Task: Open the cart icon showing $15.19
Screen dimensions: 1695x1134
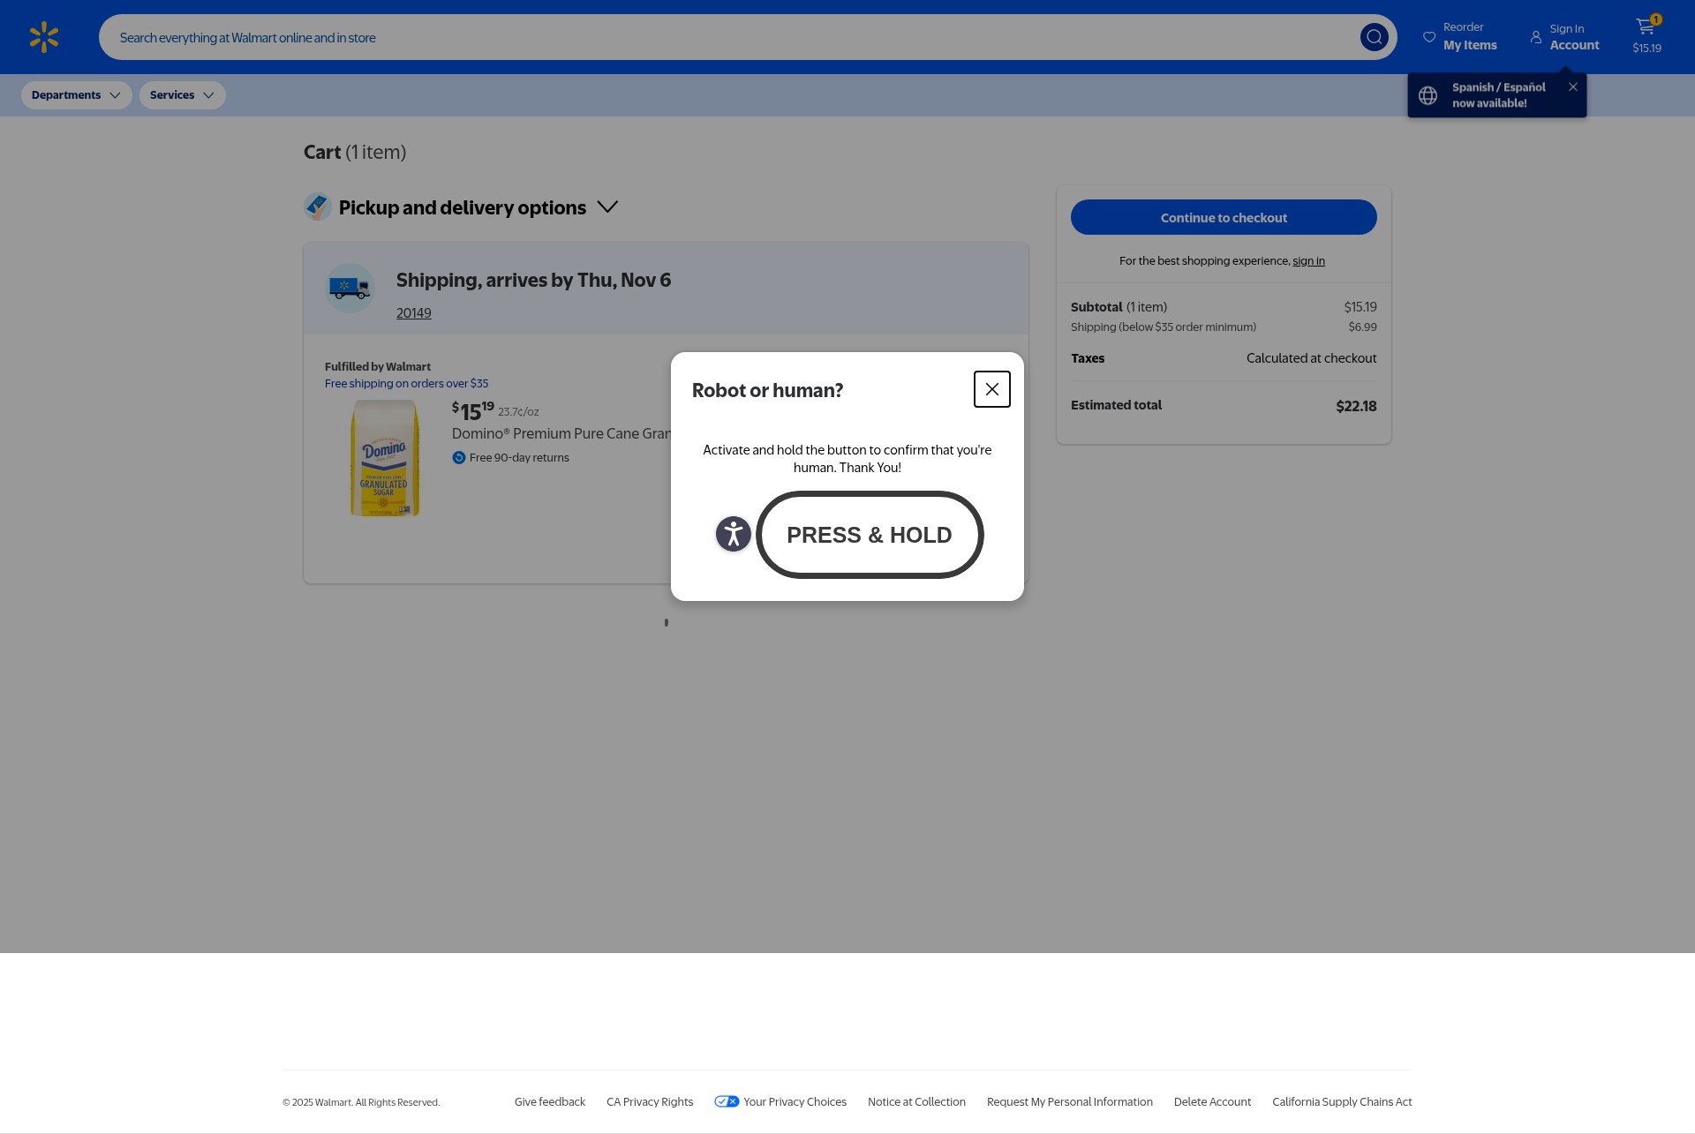Action: (x=1646, y=36)
